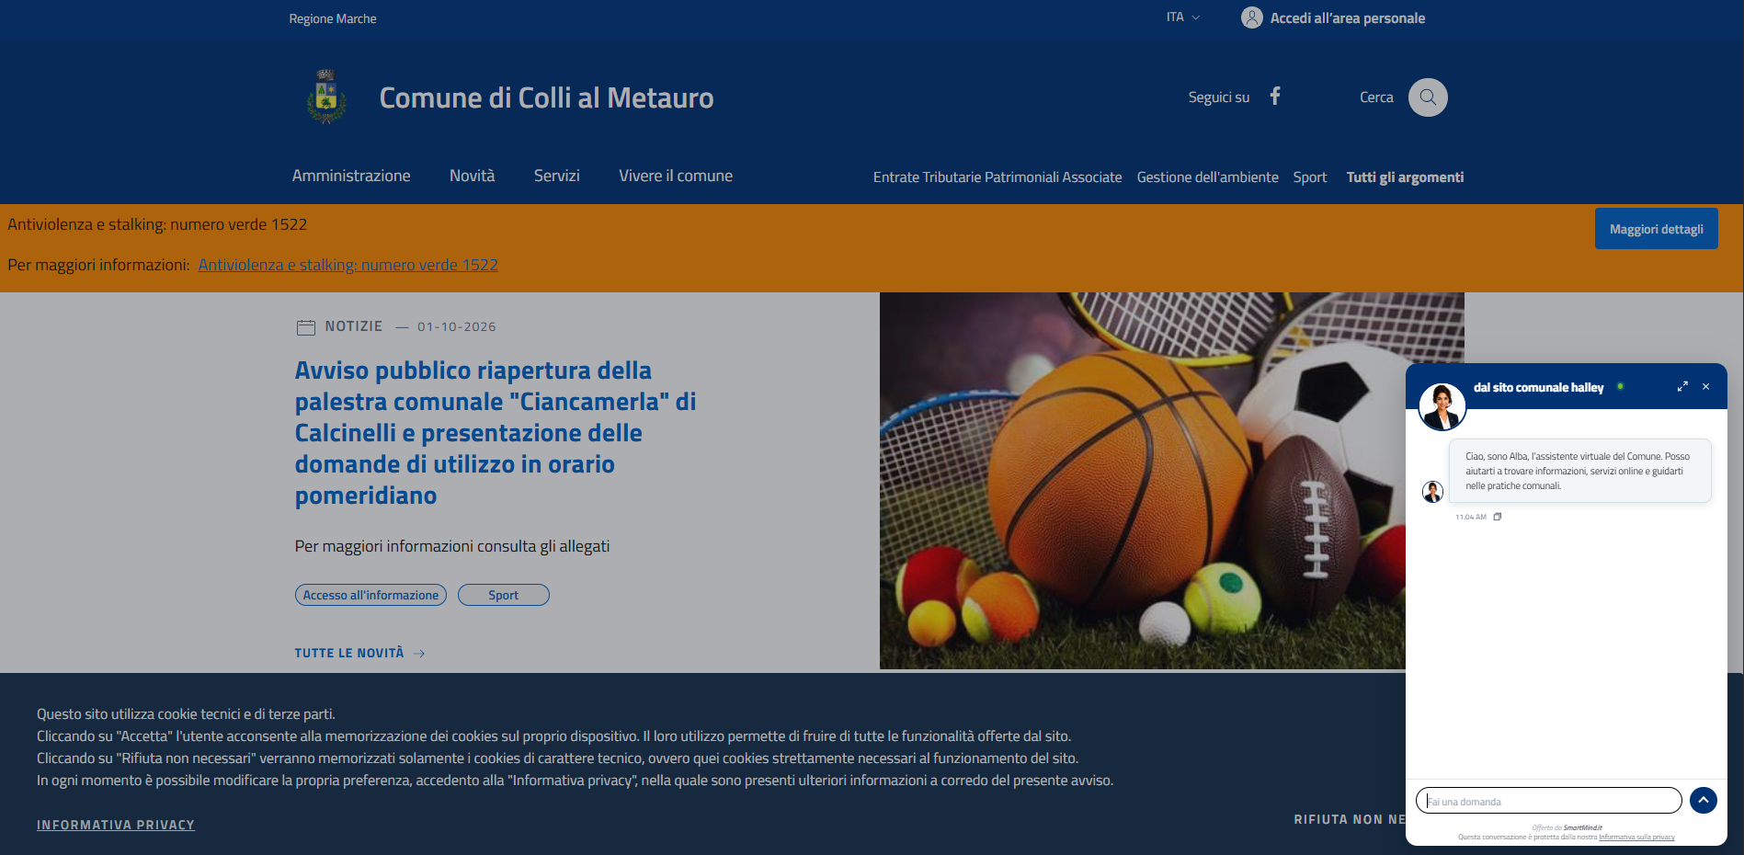
Task: Close the Halley chat assistant window
Action: tap(1705, 387)
